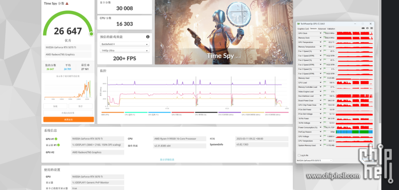Click the save result button
399x190 pixels.
[80, 106]
